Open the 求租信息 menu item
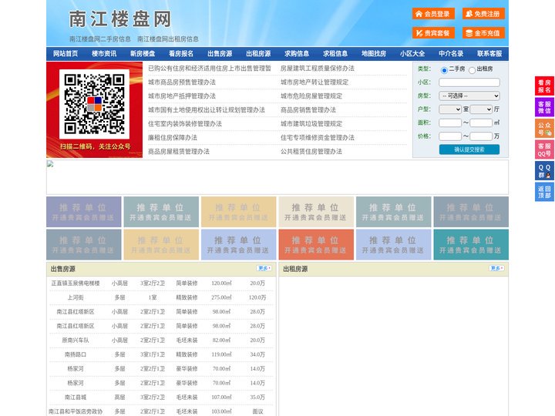The width and height of the screenshot is (555, 416). [x=335, y=54]
